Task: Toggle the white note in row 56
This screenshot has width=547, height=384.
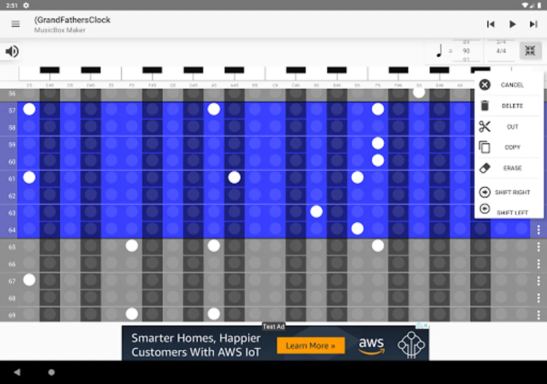Action: 419,92
